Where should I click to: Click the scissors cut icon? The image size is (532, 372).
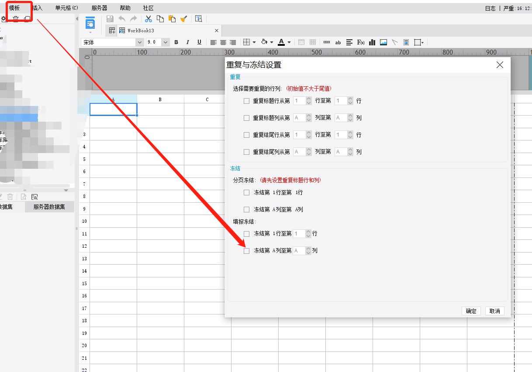click(x=149, y=19)
